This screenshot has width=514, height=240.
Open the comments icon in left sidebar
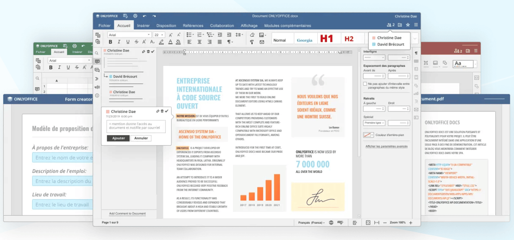click(x=97, y=61)
